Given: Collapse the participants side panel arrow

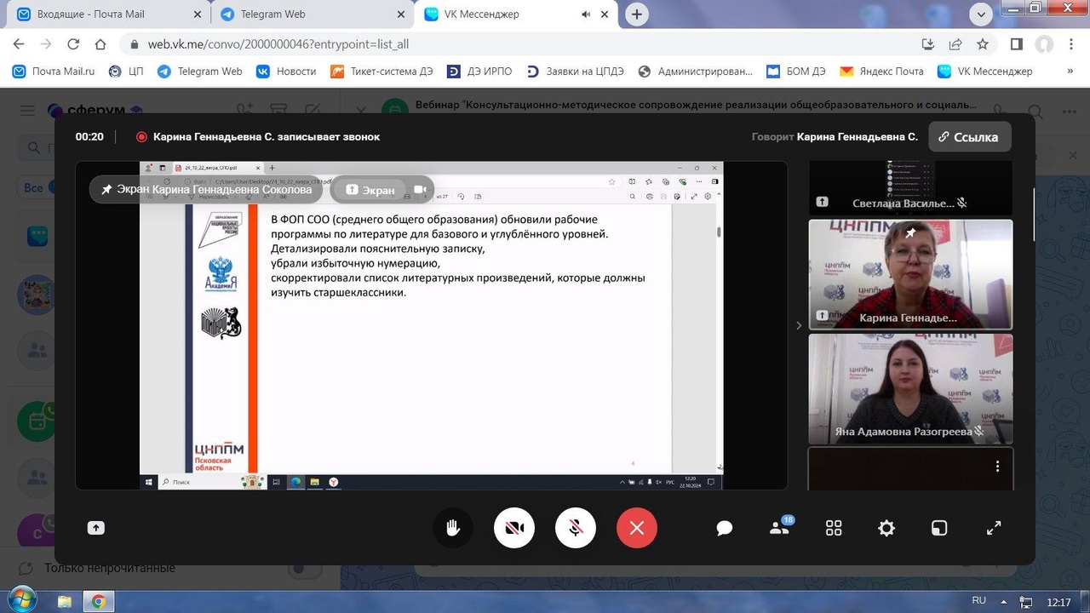Looking at the screenshot, I should click(799, 325).
